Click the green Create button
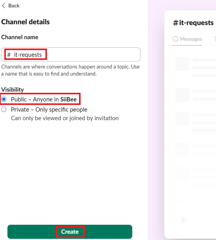Viewport: 216px width, 240px height. (x=70, y=231)
